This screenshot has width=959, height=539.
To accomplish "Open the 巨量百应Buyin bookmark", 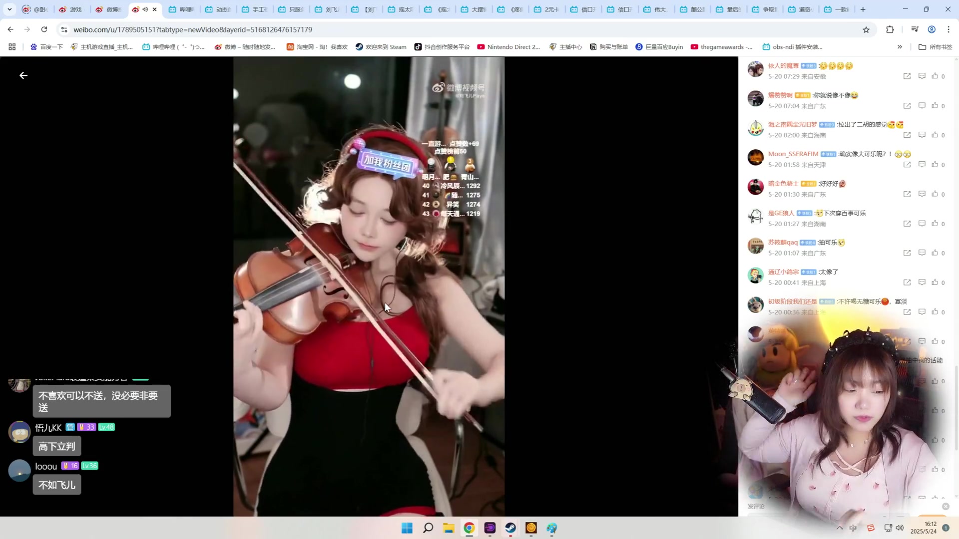I will (659, 47).
